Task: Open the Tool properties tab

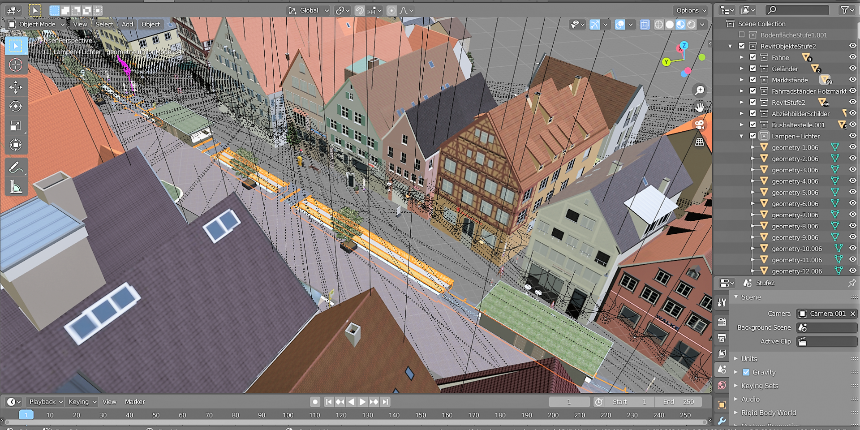Action: click(722, 303)
